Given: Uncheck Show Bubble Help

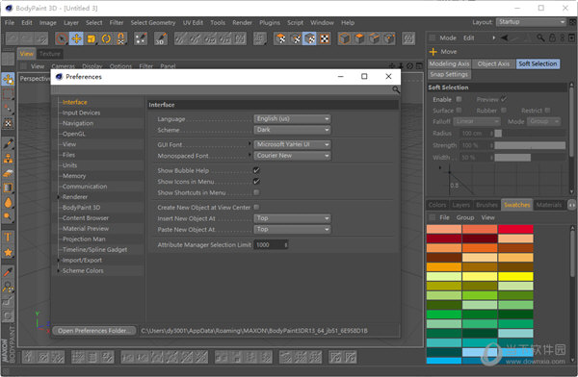Looking at the screenshot, I should click(256, 170).
